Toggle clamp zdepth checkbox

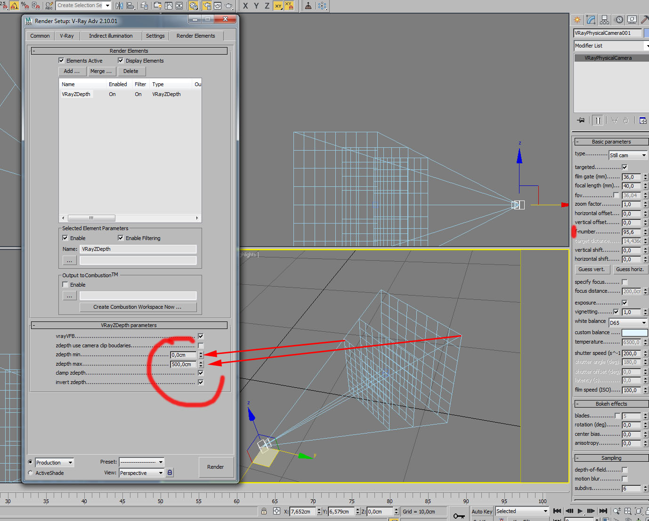click(201, 373)
